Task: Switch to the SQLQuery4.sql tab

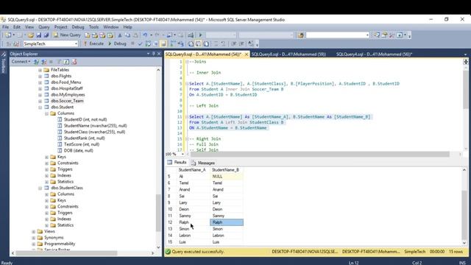Action: pos(374,54)
